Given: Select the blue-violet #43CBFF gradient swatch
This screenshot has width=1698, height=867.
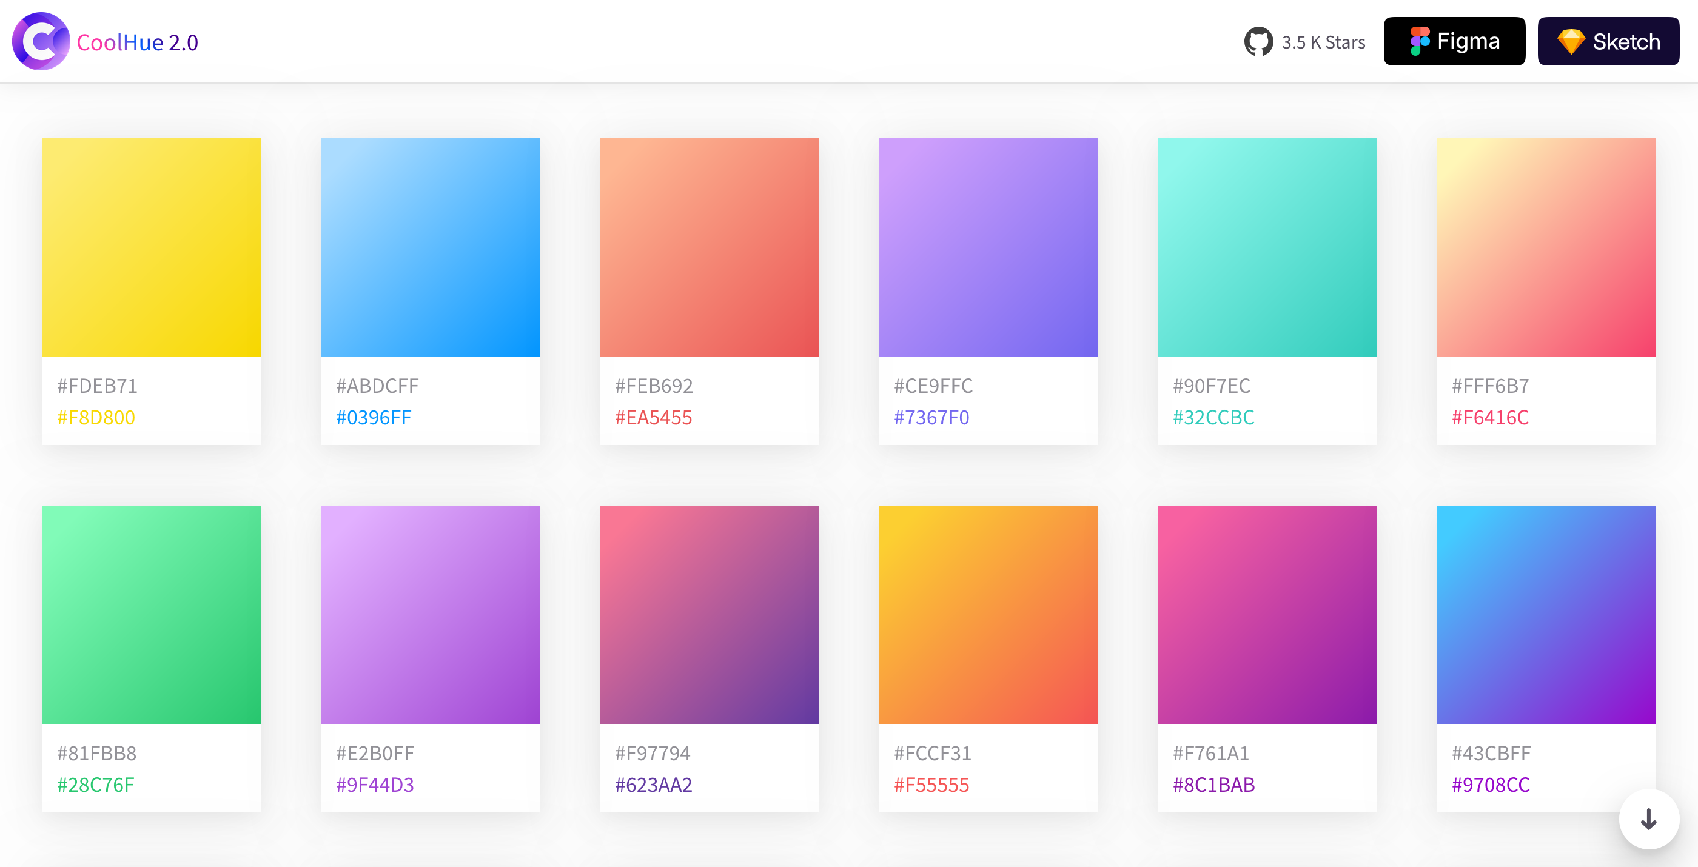Looking at the screenshot, I should [1546, 615].
